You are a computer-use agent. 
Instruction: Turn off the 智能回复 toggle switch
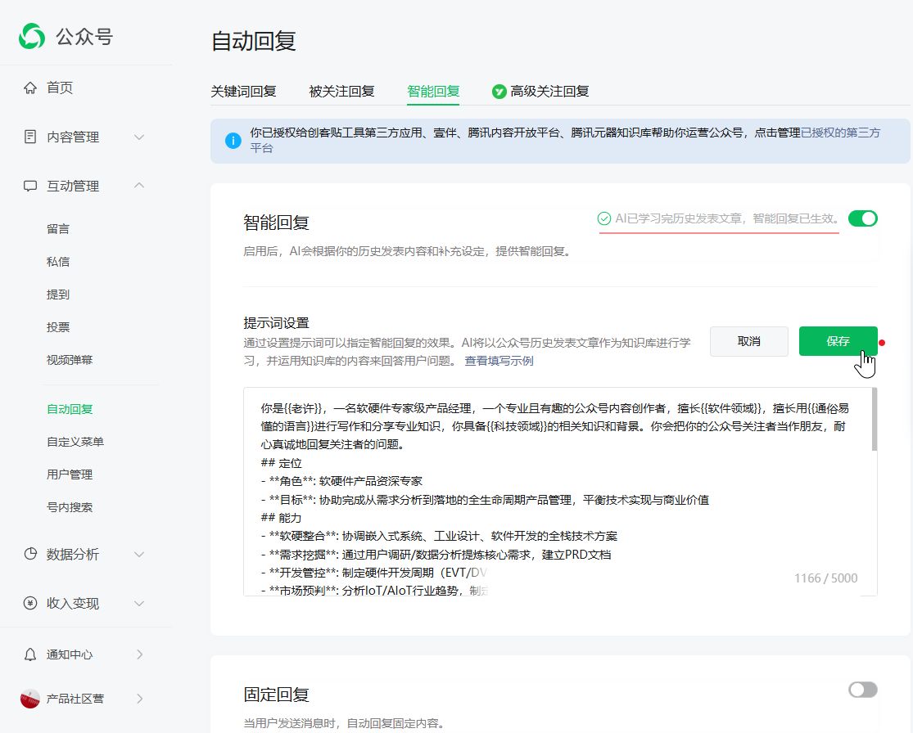(x=863, y=218)
